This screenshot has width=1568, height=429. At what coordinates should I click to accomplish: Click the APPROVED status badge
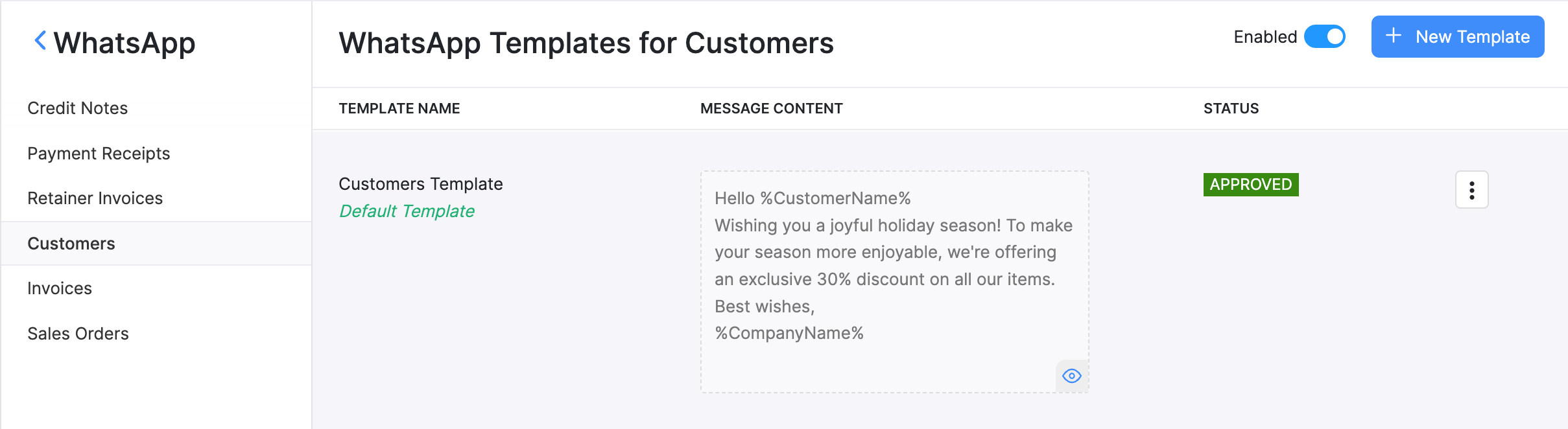[x=1250, y=185]
